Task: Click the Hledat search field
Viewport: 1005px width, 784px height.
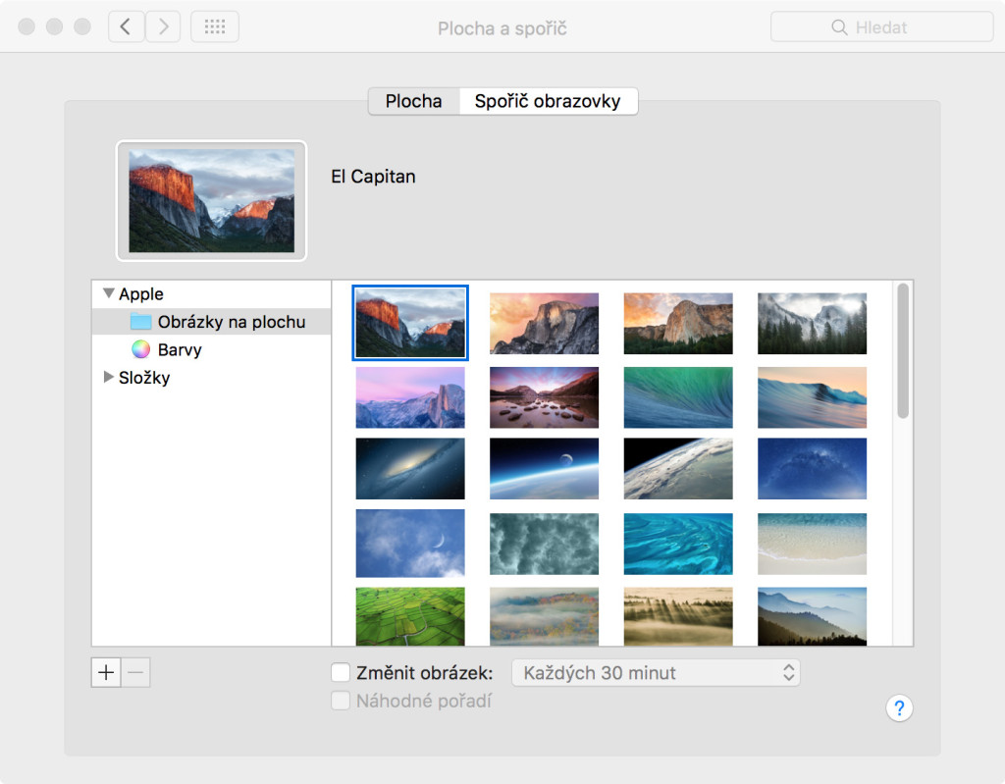Action: coord(882,26)
